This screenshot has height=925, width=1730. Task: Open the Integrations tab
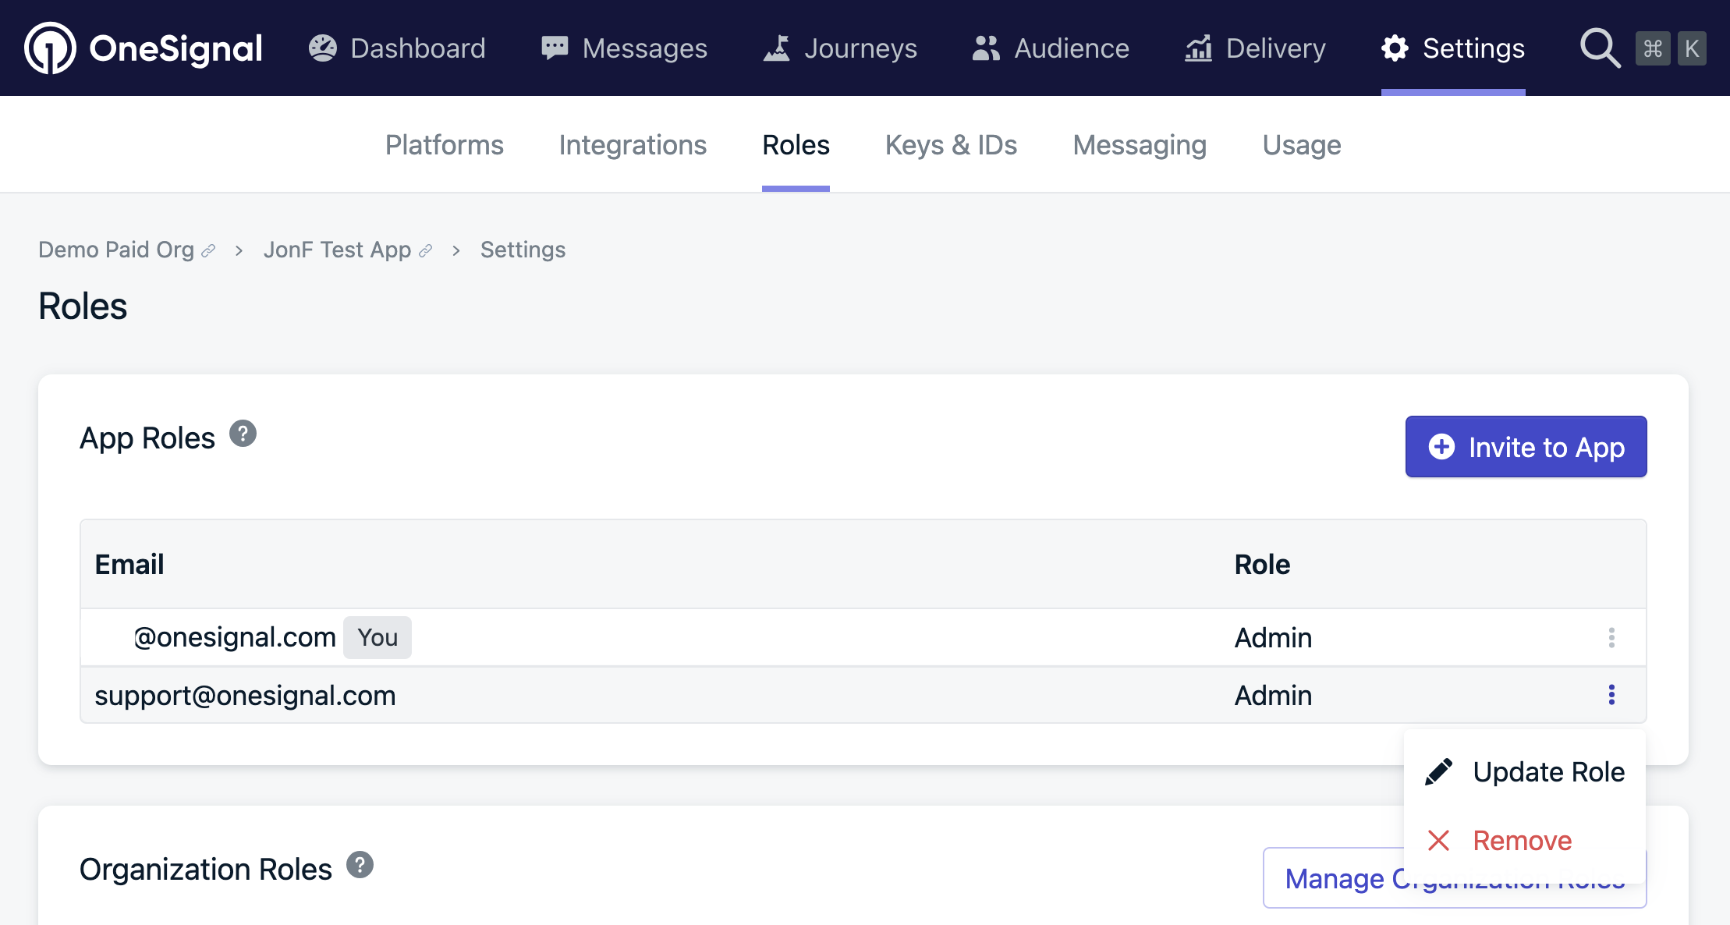tap(633, 145)
